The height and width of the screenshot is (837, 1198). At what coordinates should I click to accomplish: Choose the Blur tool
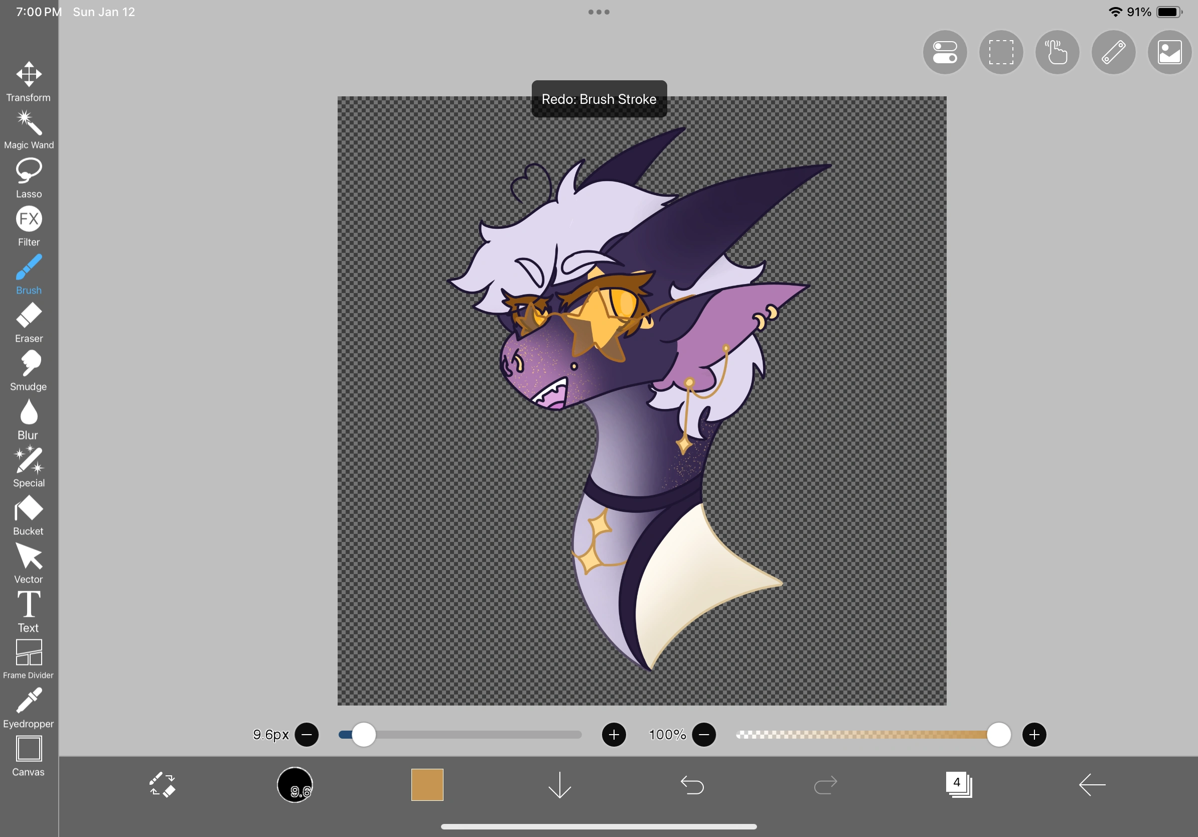[x=29, y=412]
